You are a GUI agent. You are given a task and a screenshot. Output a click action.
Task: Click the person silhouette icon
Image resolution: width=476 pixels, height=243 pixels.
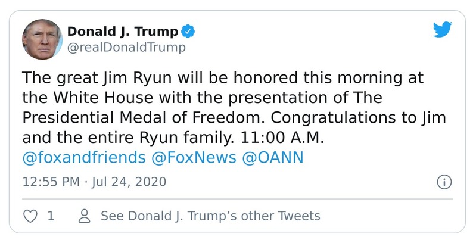(x=85, y=216)
